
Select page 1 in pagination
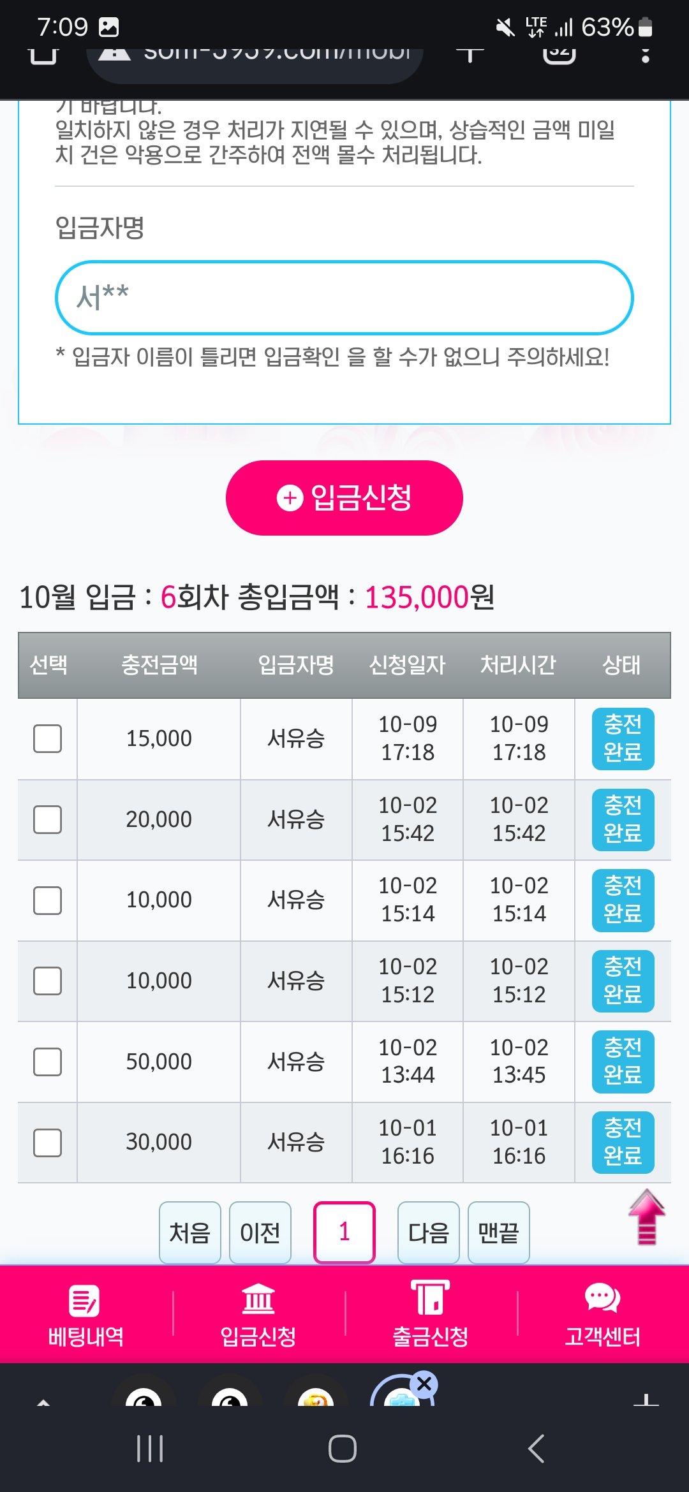point(344,1232)
